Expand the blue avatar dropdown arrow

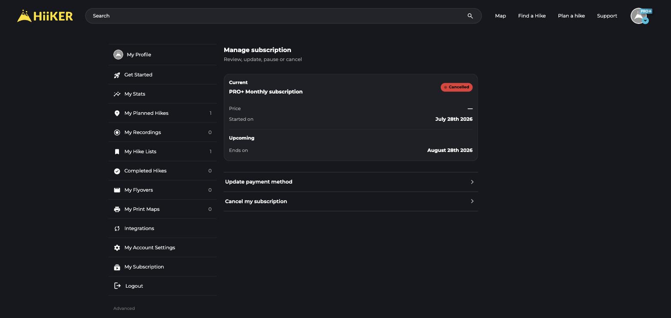645,20
